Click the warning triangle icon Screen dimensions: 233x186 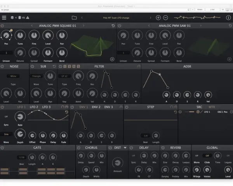click(28, 18)
